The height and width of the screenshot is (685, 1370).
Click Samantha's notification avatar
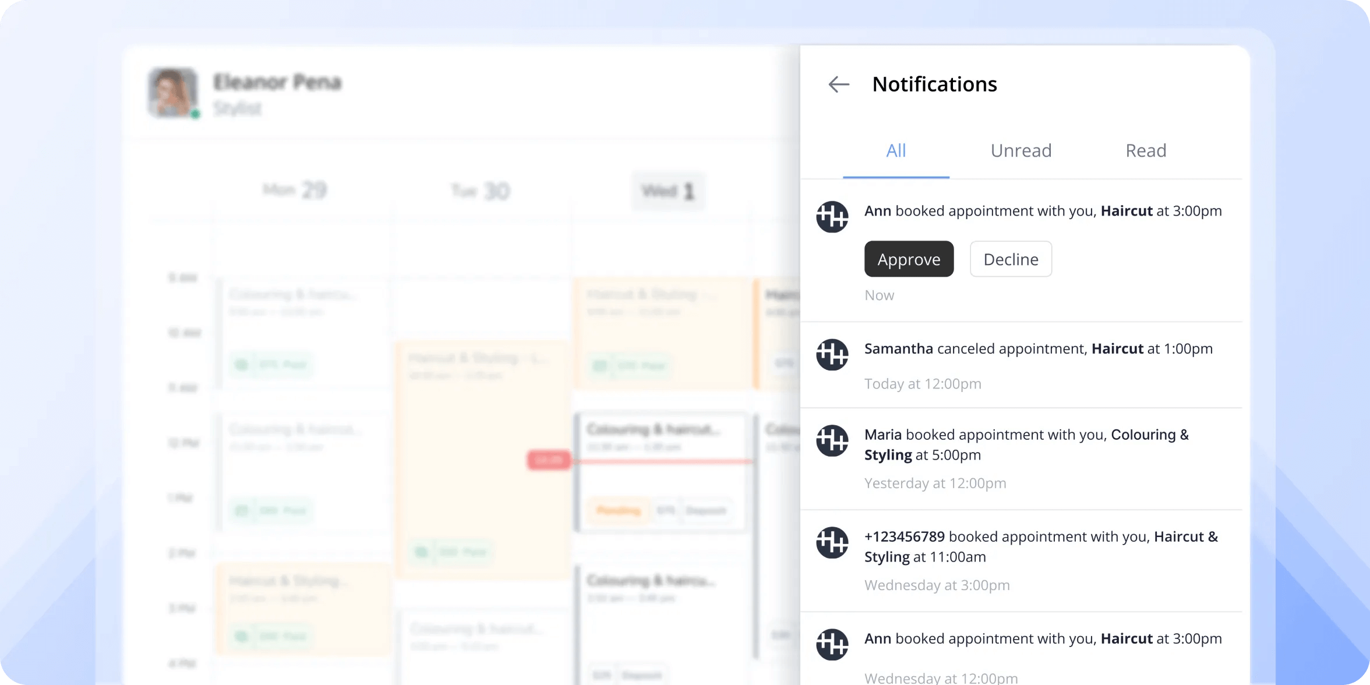coord(832,355)
